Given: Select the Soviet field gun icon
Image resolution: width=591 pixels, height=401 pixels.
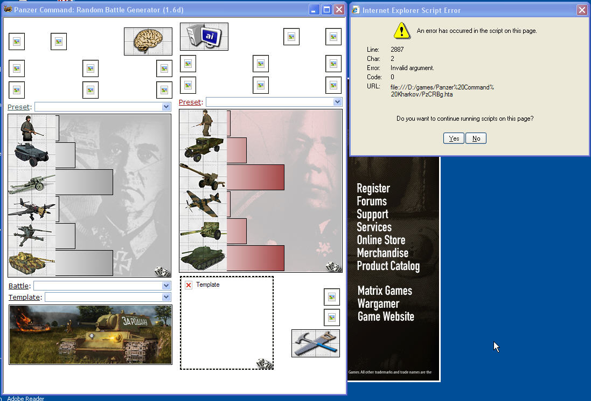Looking at the screenshot, I should [x=203, y=231].
